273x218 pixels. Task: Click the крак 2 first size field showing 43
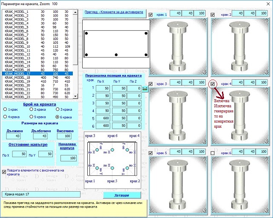[x=238, y=13]
